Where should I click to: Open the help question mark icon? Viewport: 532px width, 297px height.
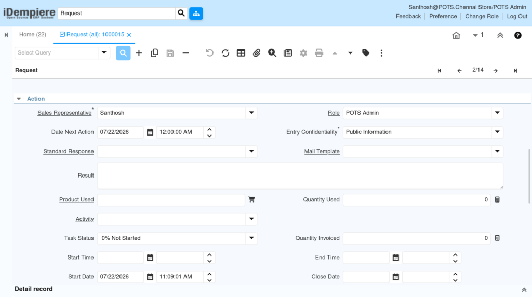(x=518, y=35)
